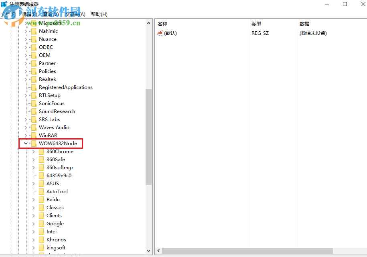
Task: Open the 编辑(E) menu
Action: coord(30,14)
